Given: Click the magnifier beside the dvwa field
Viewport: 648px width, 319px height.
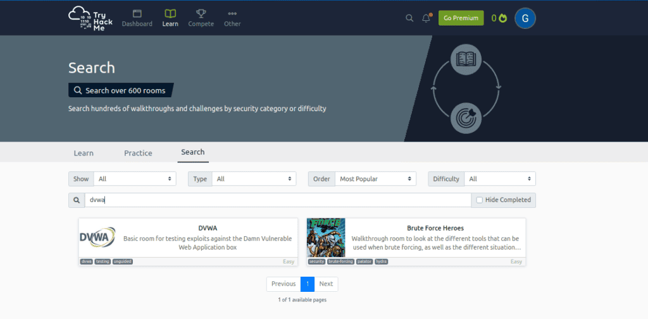Looking at the screenshot, I should click(77, 200).
